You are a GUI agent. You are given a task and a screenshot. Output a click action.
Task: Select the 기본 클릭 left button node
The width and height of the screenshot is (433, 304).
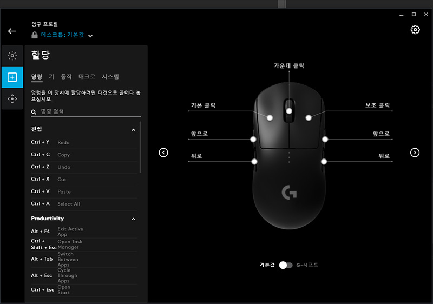click(x=270, y=118)
